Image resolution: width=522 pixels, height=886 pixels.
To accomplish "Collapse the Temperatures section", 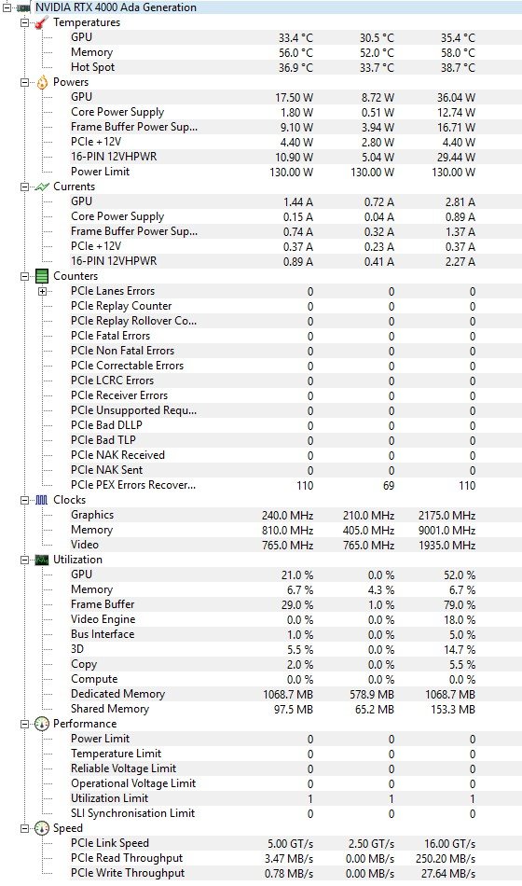I will click(24, 22).
